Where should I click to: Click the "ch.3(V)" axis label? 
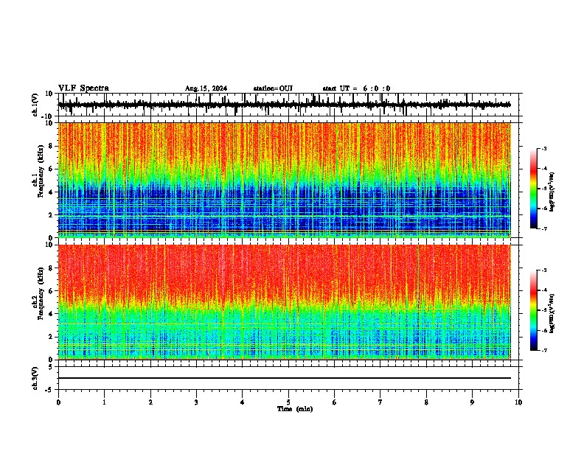[x=35, y=378]
